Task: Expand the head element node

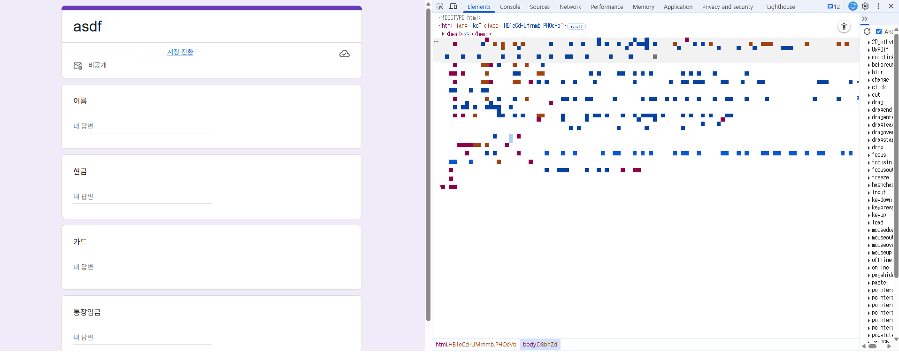Action: click(443, 34)
